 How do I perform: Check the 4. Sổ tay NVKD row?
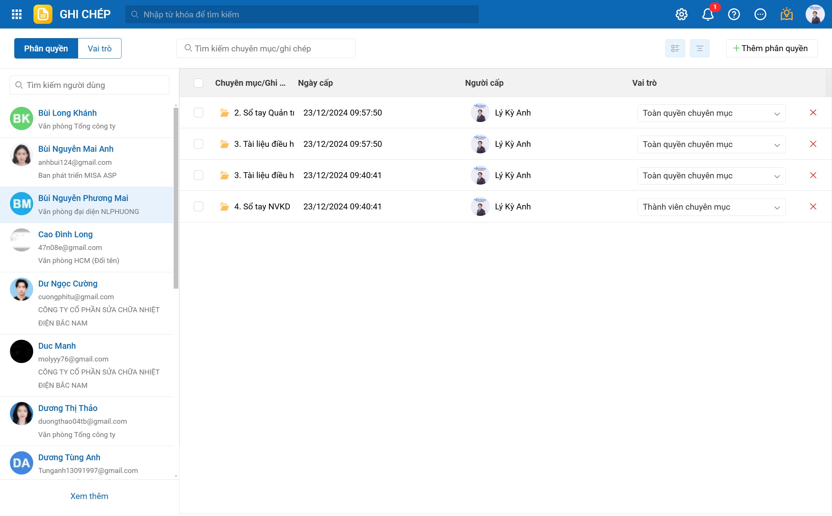click(198, 207)
